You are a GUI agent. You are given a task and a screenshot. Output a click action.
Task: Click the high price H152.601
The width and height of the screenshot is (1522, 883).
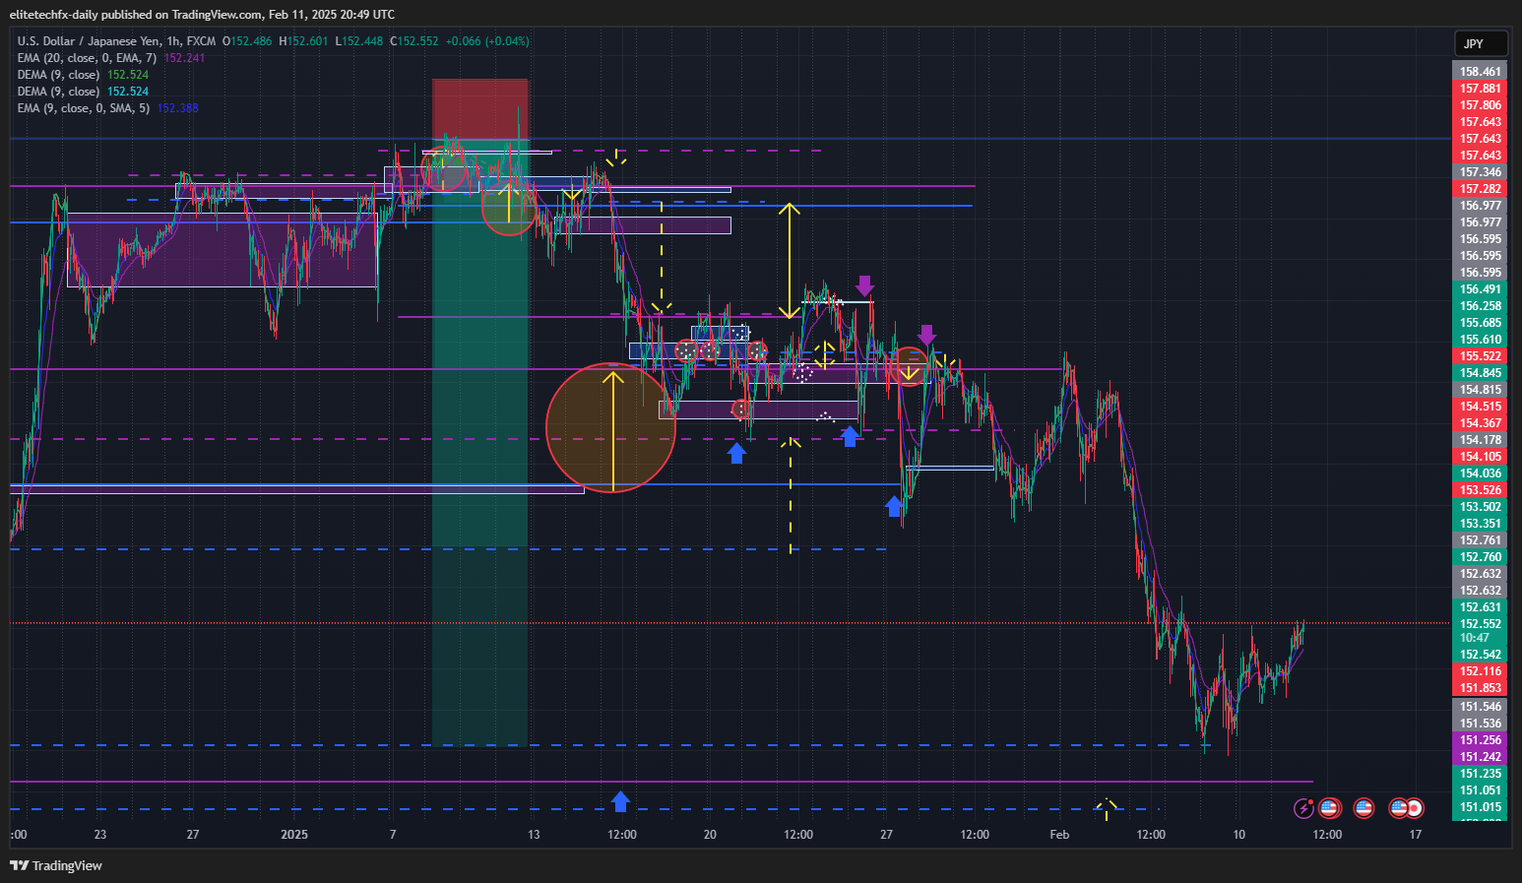303,41
